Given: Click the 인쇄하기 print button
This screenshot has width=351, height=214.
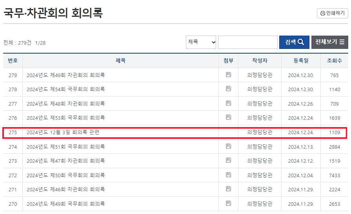Looking at the screenshot, I should pos(333,13).
